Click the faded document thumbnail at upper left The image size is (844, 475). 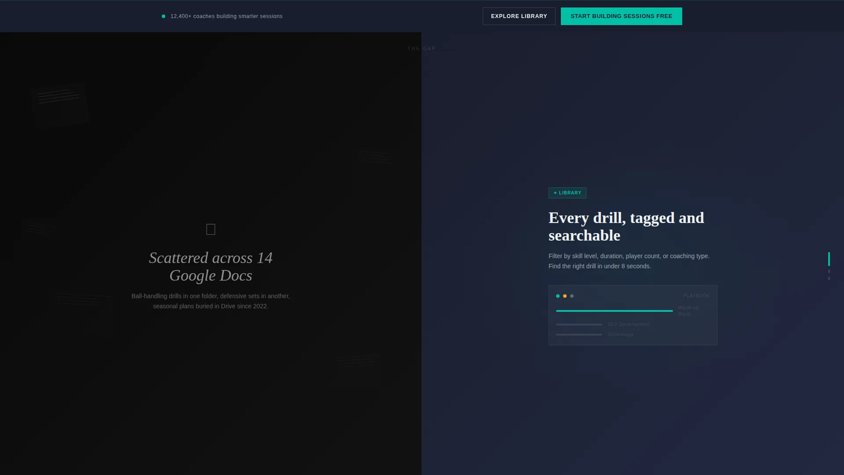click(60, 105)
